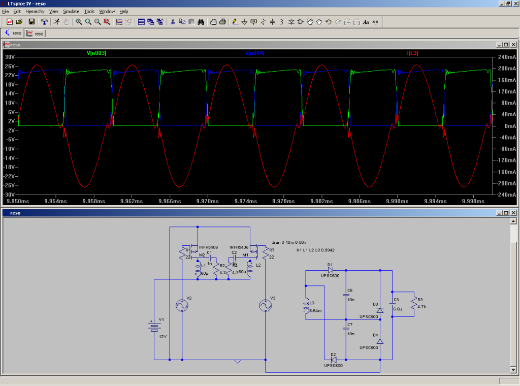Click the Undo arrow icon
The image size is (520, 386).
tap(329, 22)
